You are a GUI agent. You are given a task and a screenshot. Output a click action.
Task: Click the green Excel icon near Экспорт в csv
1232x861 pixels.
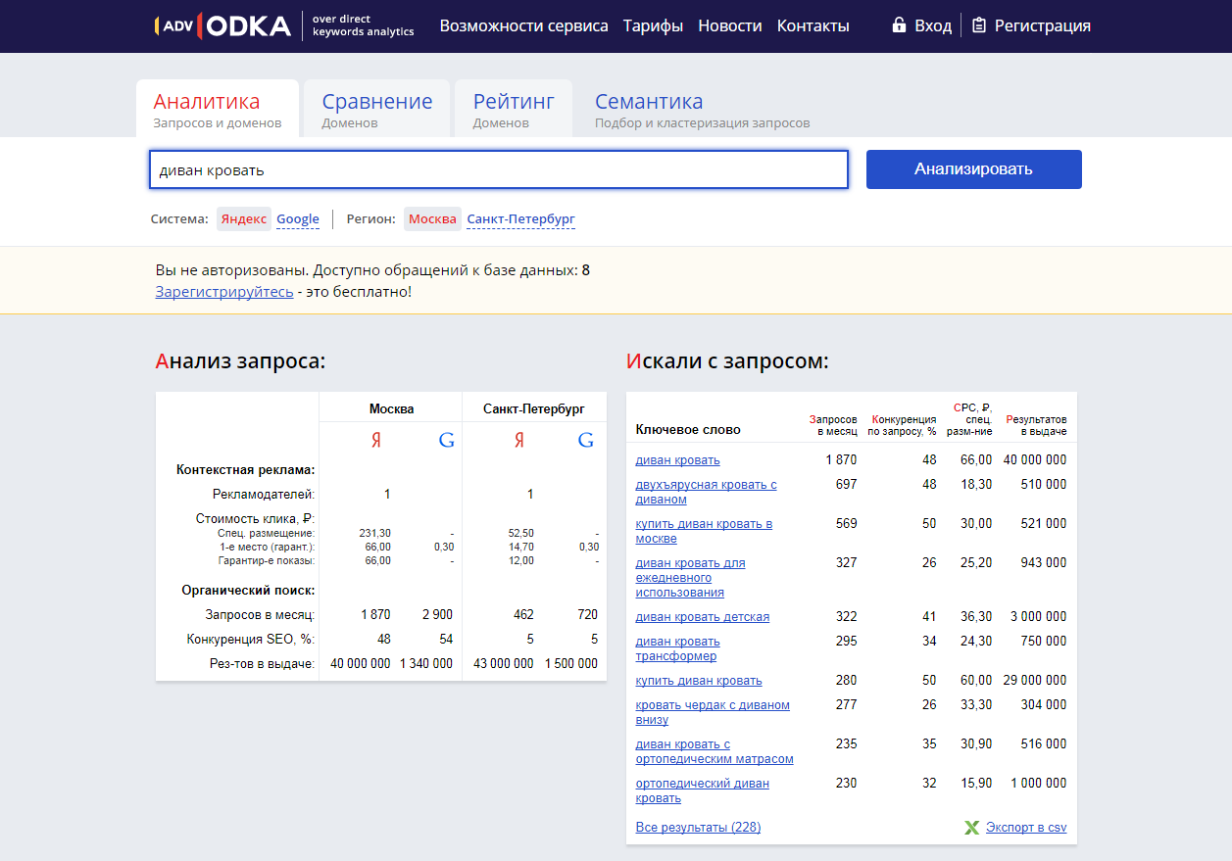(x=971, y=827)
